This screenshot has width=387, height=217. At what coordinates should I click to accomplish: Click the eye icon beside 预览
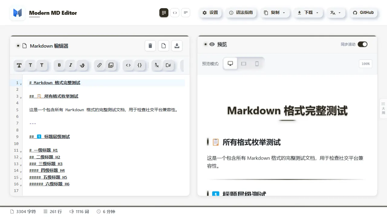tap(212, 44)
